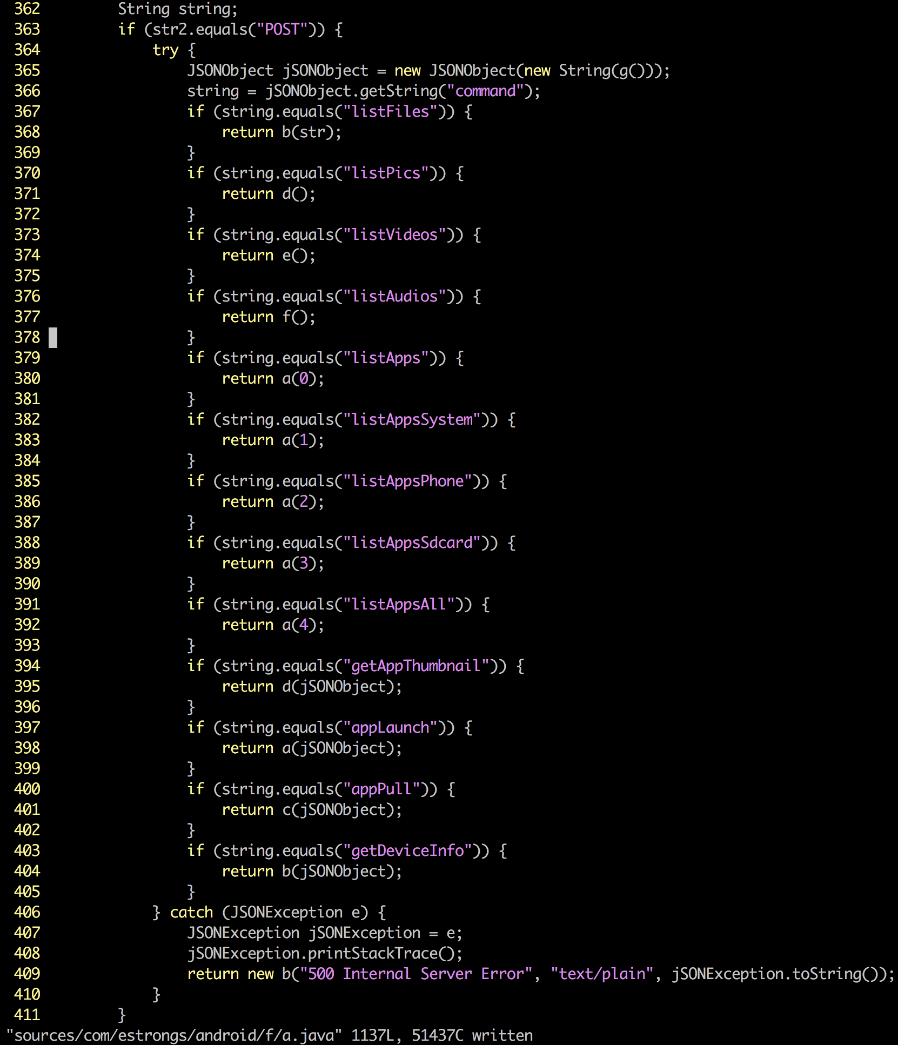Click return e(); on line 374
Image resolution: width=898 pixels, height=1045 pixels.
pos(269,255)
